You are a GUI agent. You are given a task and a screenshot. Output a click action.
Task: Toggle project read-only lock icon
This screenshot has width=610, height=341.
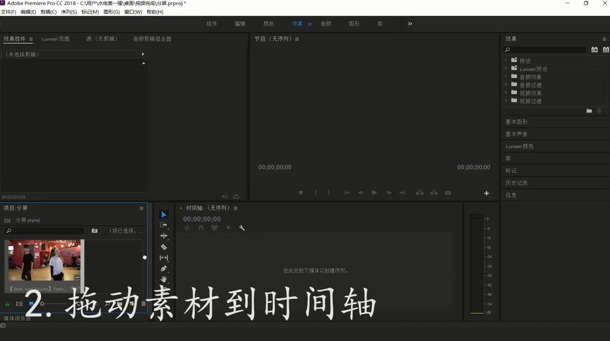click(7, 304)
